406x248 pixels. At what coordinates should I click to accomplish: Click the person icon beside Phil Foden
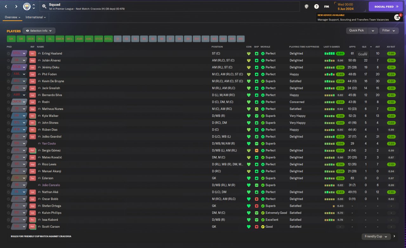click(x=39, y=74)
